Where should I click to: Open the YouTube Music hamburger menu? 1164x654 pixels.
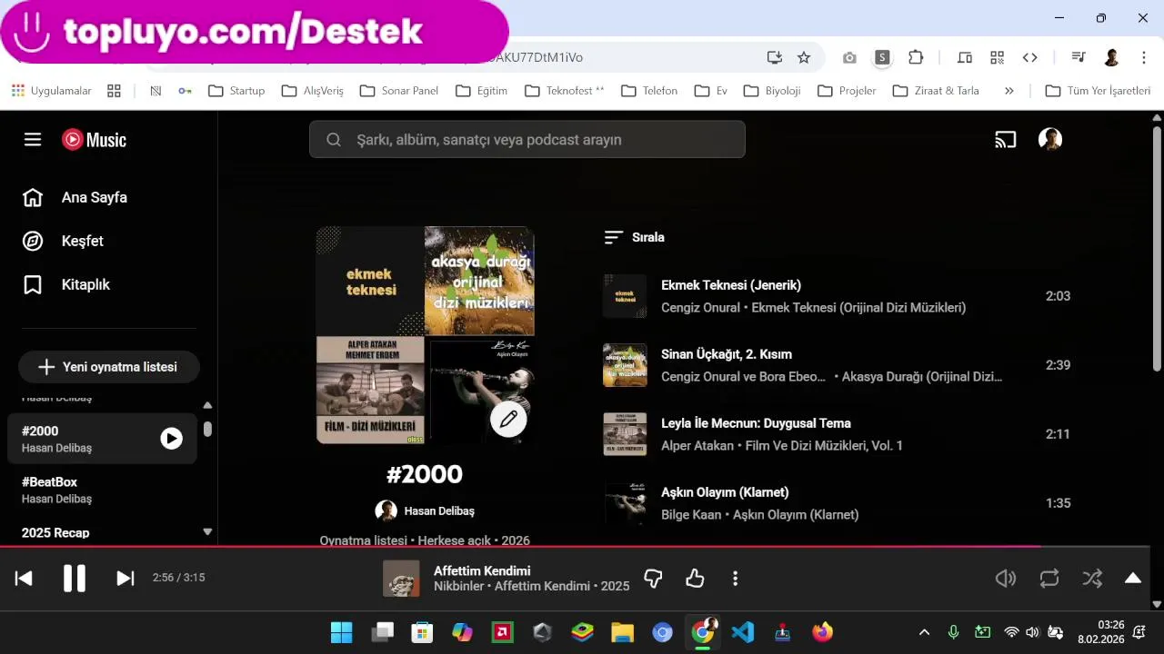click(33, 139)
